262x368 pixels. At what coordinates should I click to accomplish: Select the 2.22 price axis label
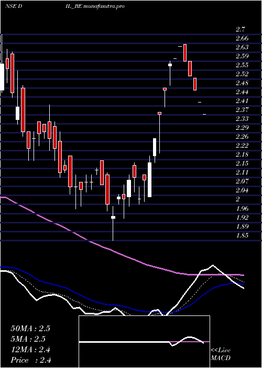click(x=242, y=146)
